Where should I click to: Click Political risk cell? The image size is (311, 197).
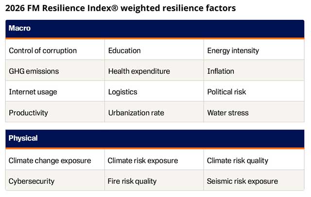pos(226,92)
